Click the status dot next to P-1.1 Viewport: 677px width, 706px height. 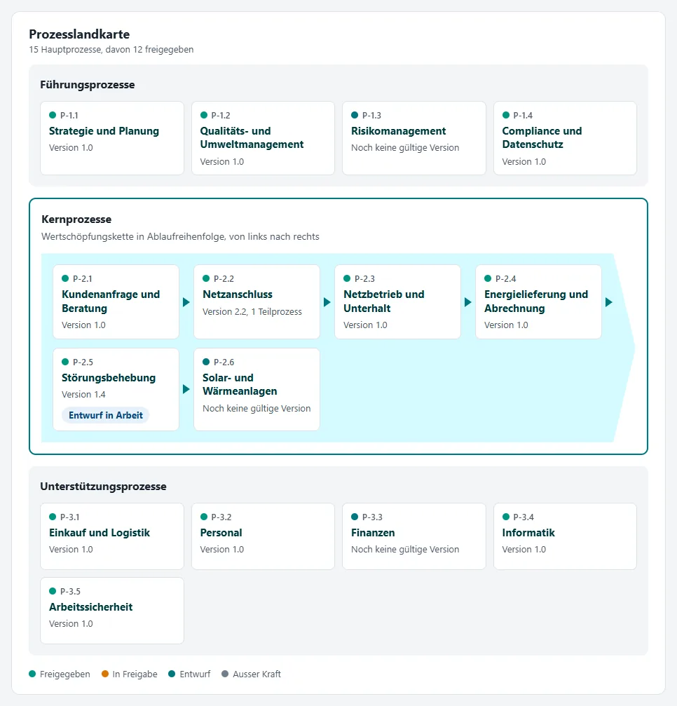click(x=53, y=115)
